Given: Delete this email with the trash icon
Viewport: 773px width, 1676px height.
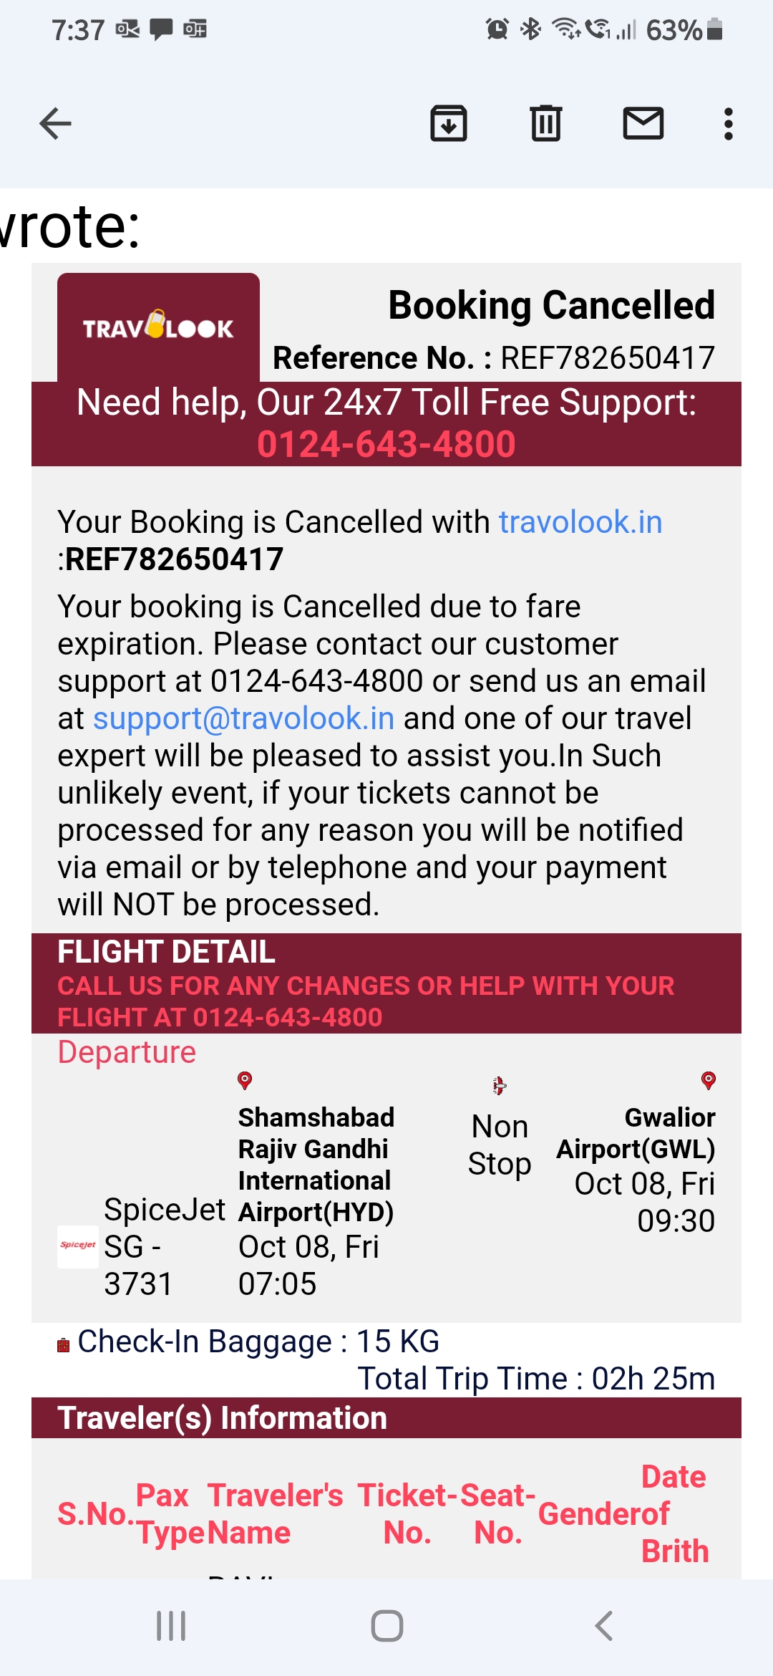Looking at the screenshot, I should point(546,124).
